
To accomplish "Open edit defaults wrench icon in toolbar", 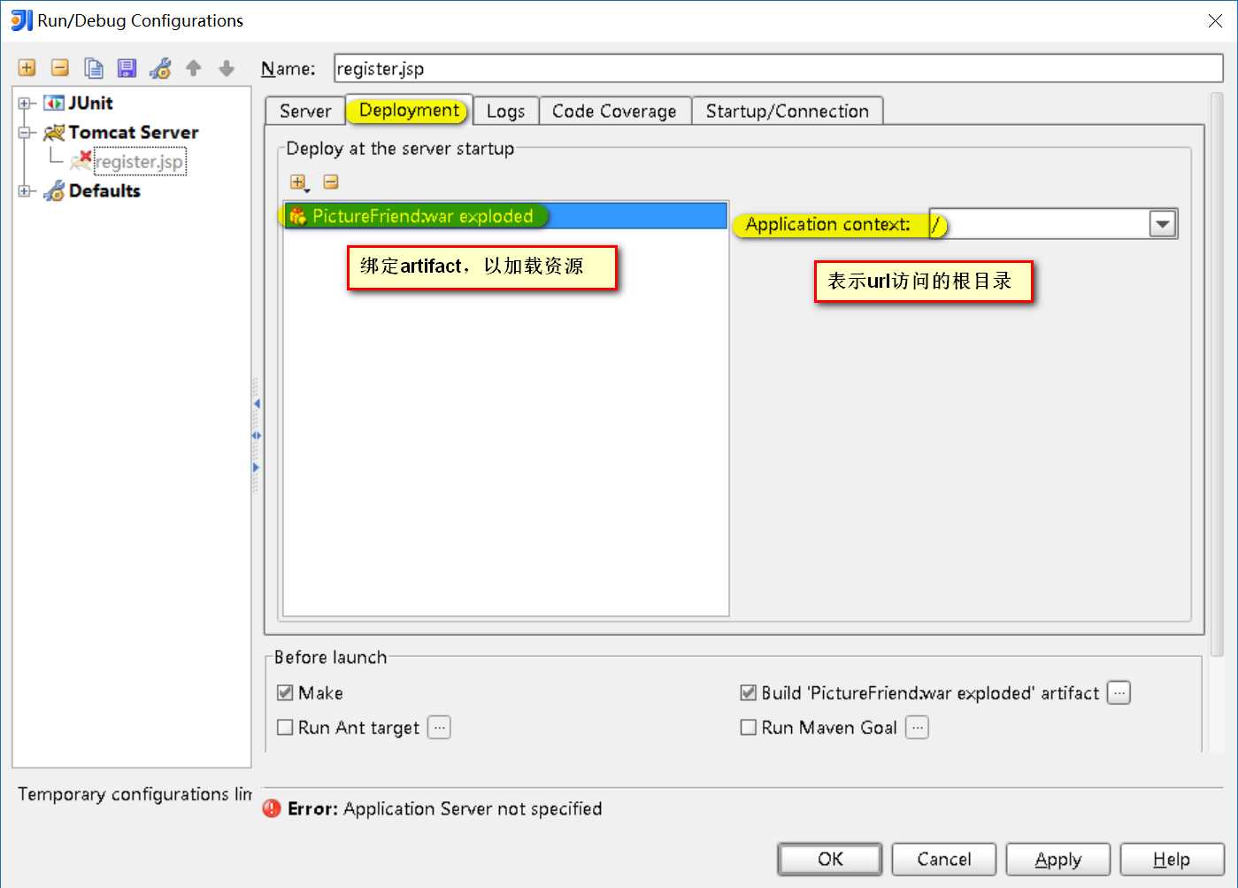I will click(160, 68).
